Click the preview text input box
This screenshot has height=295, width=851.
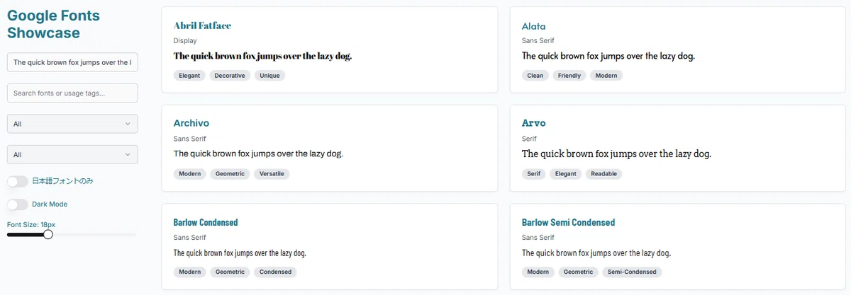[72, 62]
